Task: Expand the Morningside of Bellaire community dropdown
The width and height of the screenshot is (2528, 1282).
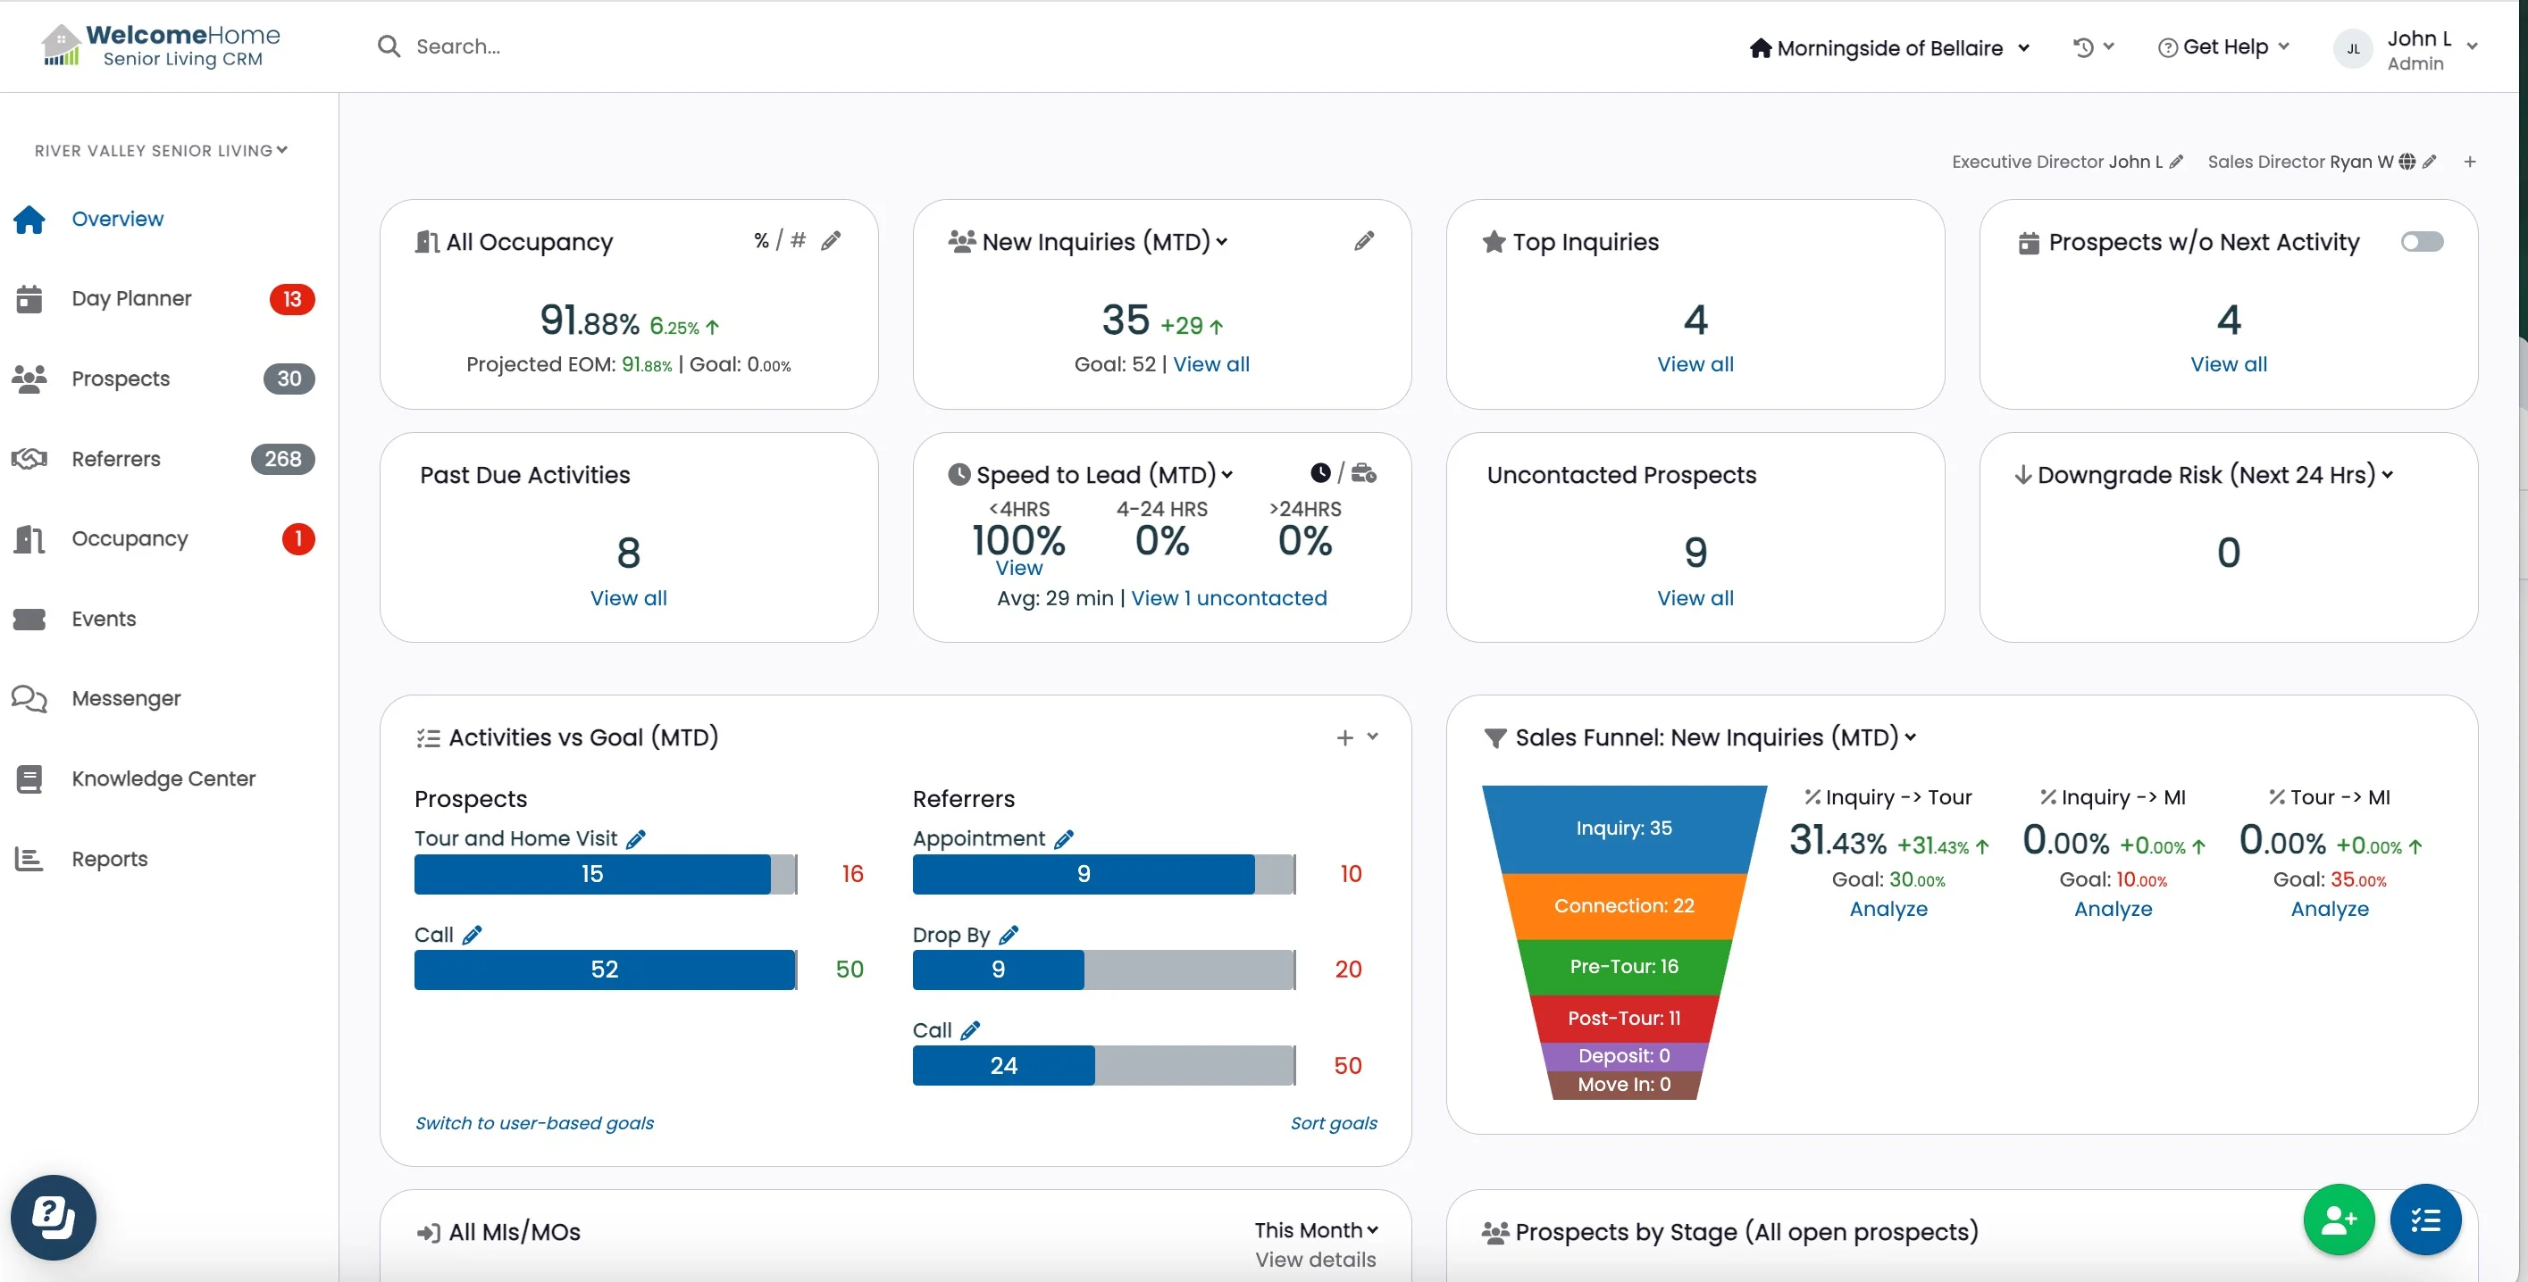Action: tap(1889, 48)
